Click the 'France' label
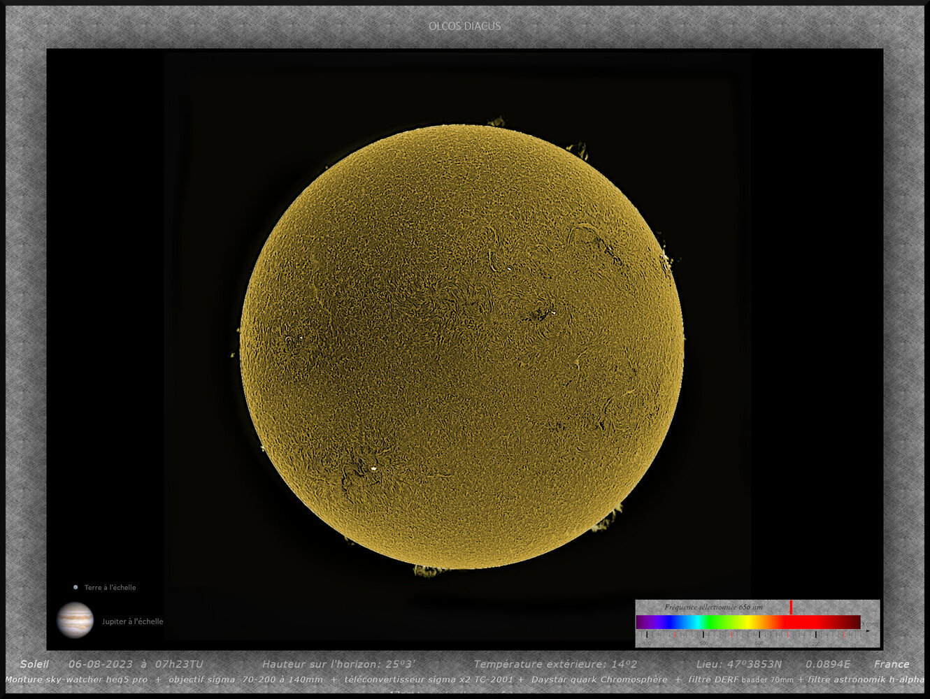The image size is (930, 699). point(893,664)
